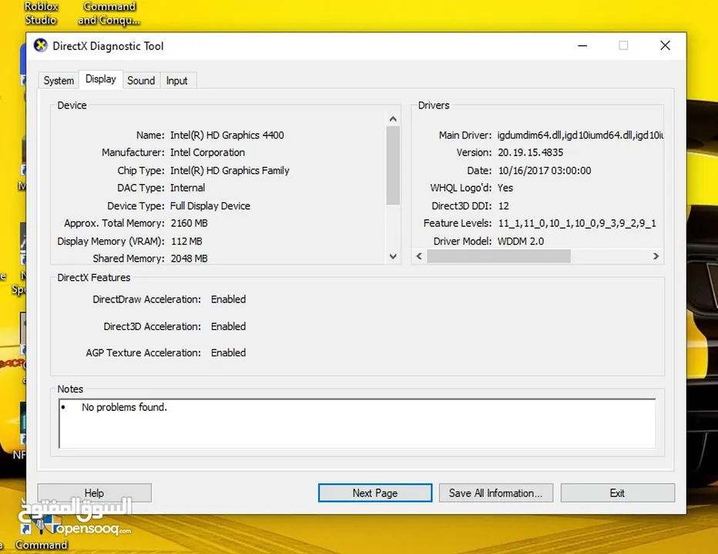Select driver model 'WDDM 2.0'

pyautogui.click(x=521, y=241)
